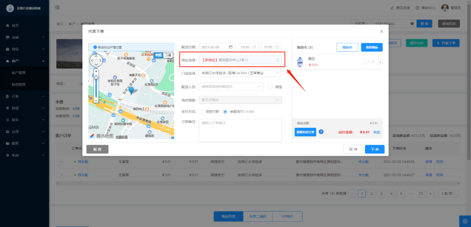This screenshot has width=471, height=227.
Task: Expand the 系统 sidebar menu
Action: [24, 155]
